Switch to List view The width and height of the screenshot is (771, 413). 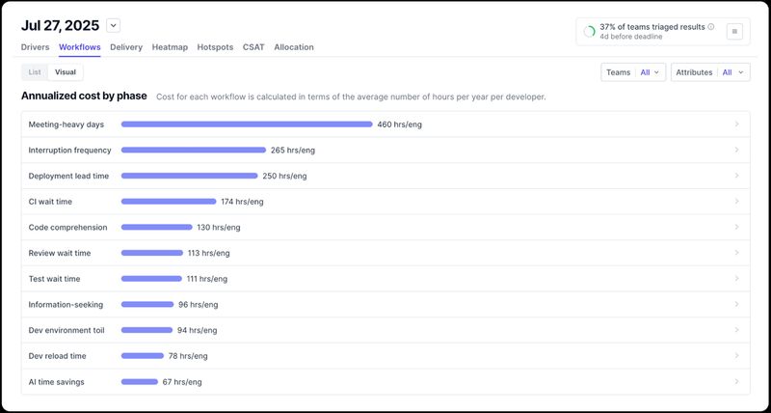35,72
